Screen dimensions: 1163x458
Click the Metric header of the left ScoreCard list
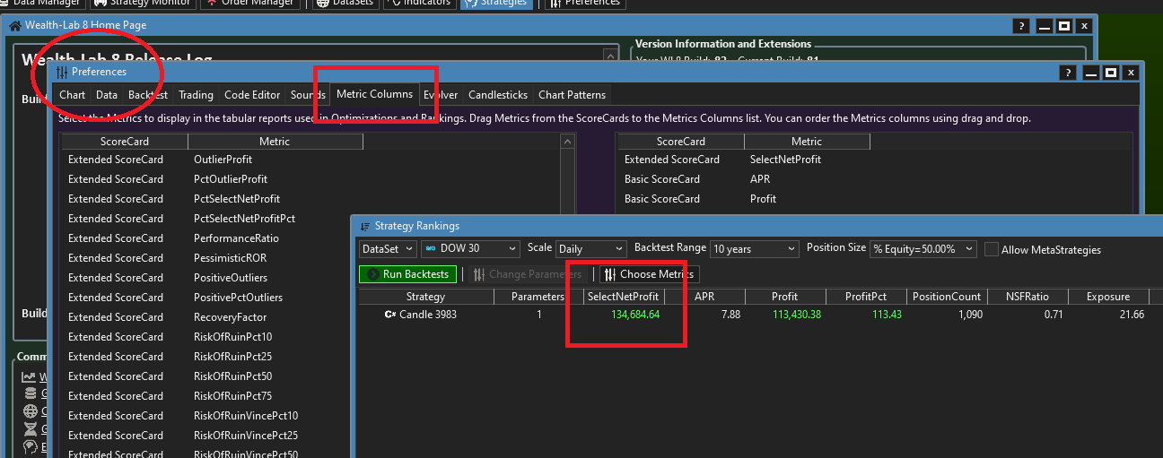[x=275, y=142]
